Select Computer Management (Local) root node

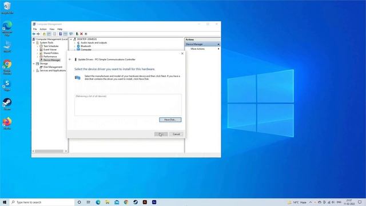pos(50,39)
